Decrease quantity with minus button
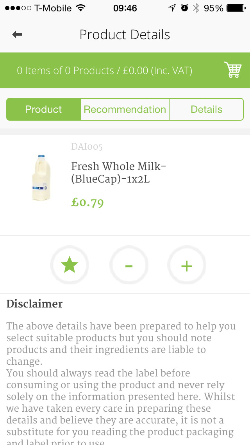250x445 pixels. [x=129, y=265]
